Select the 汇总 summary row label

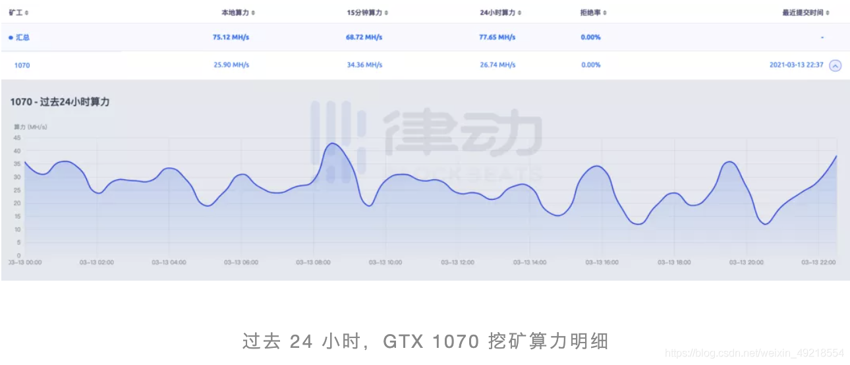[x=22, y=38]
